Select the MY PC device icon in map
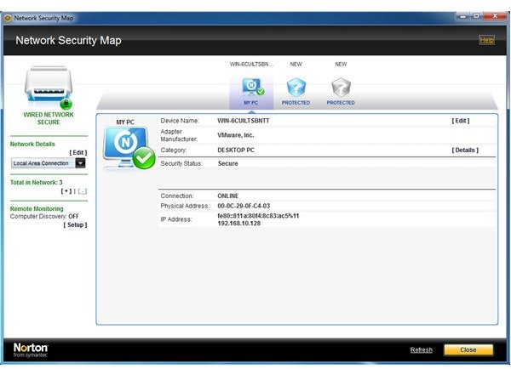This screenshot has height=369, width=511. point(253,87)
